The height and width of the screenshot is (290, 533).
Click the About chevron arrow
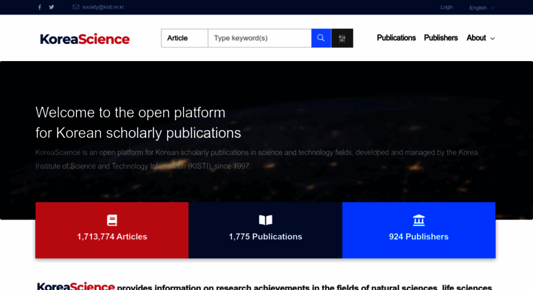click(x=493, y=38)
